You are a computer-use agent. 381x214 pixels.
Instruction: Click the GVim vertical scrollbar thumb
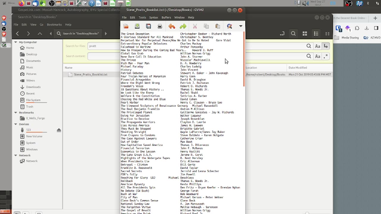244,59
